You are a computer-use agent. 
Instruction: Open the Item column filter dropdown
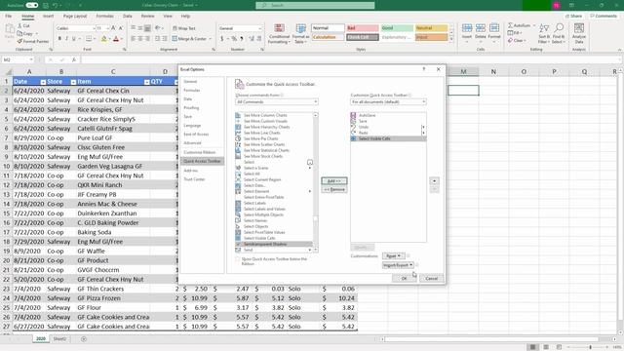pyautogui.click(x=147, y=82)
